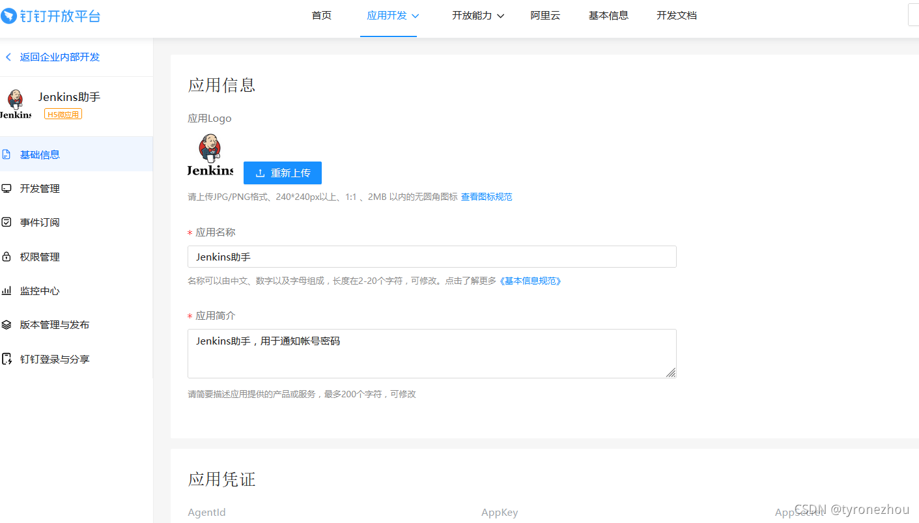Open the 开发文档 nav item
The width and height of the screenshot is (919, 523).
[x=677, y=16]
